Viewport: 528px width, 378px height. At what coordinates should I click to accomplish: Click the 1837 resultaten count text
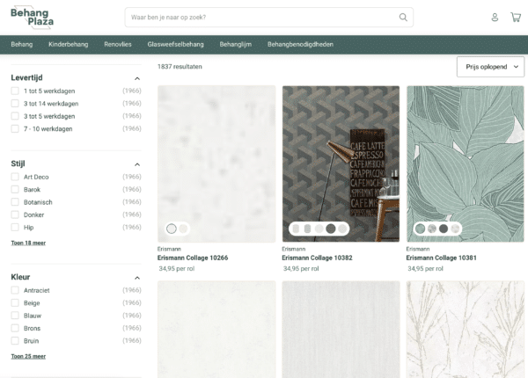(180, 67)
